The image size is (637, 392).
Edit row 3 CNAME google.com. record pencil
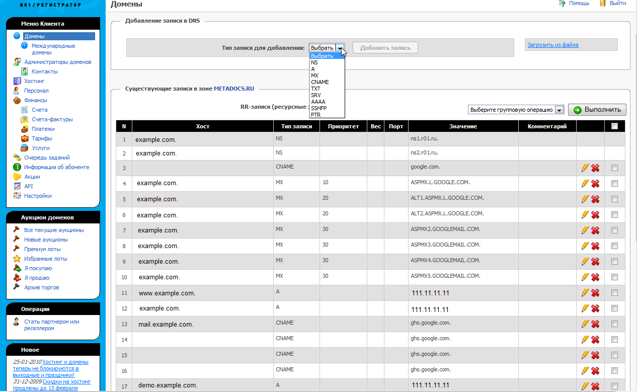pos(585,168)
